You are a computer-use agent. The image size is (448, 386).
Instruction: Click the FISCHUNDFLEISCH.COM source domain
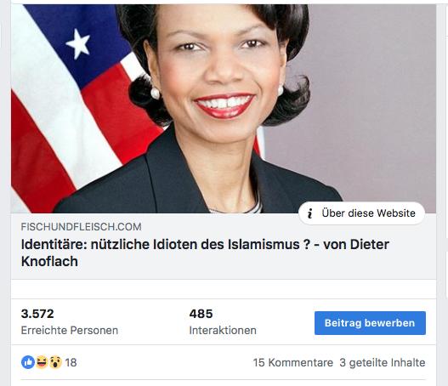tap(81, 227)
